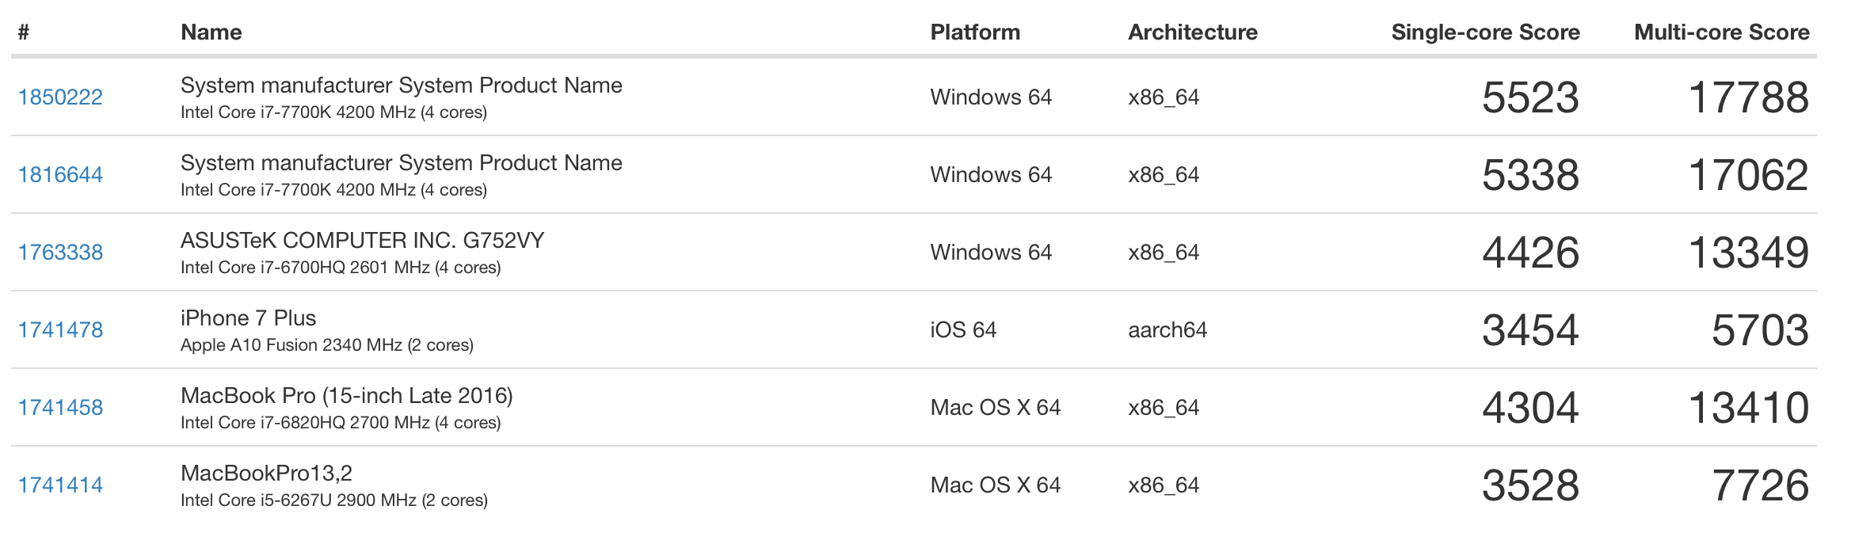Open benchmark result 1741458
The image size is (1855, 540).
click(x=60, y=408)
